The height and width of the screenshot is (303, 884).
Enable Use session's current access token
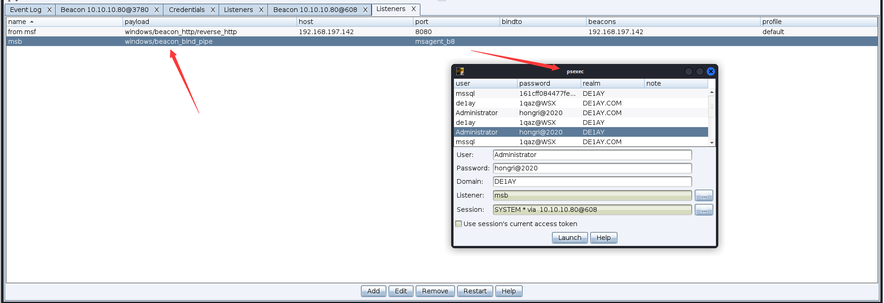459,224
